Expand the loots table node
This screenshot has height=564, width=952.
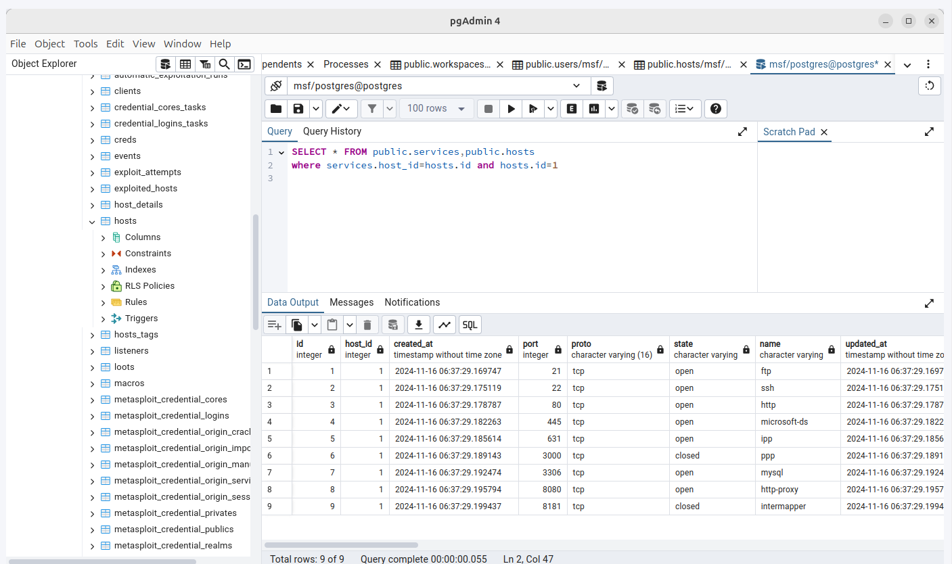[x=92, y=367]
